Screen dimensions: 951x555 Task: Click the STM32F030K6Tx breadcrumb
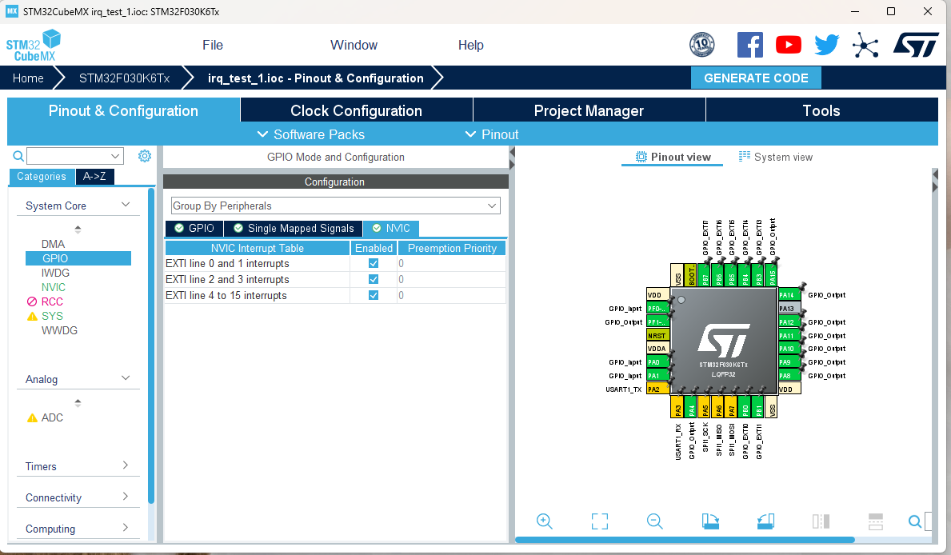tap(124, 78)
